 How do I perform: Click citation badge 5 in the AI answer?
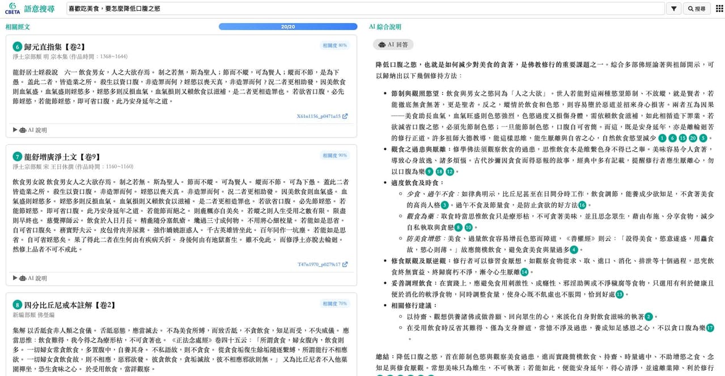[703, 138]
